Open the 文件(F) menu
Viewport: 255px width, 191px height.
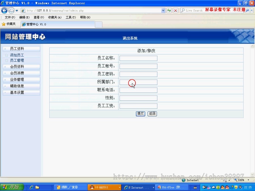[x=10, y=17]
